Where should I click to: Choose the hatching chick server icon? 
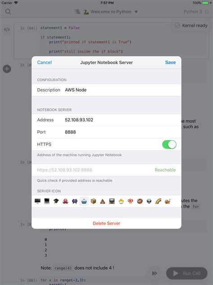[121, 201]
